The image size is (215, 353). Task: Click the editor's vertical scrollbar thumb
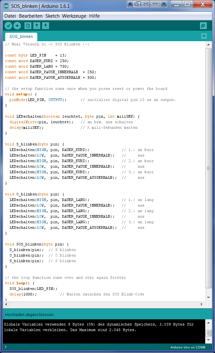pos(208,168)
